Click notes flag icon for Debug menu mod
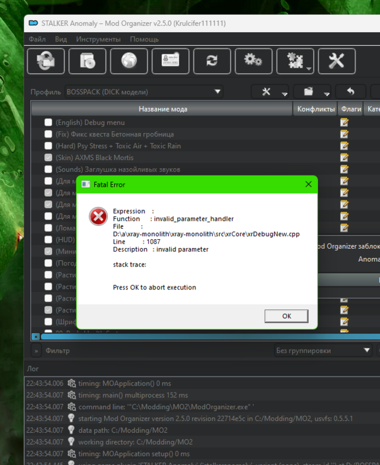 344,123
